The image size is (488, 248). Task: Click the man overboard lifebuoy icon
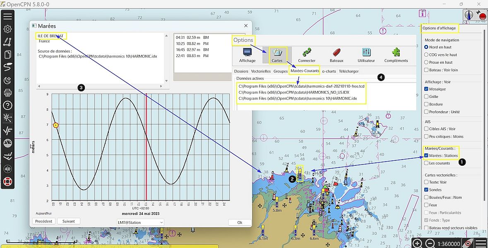click(7, 181)
